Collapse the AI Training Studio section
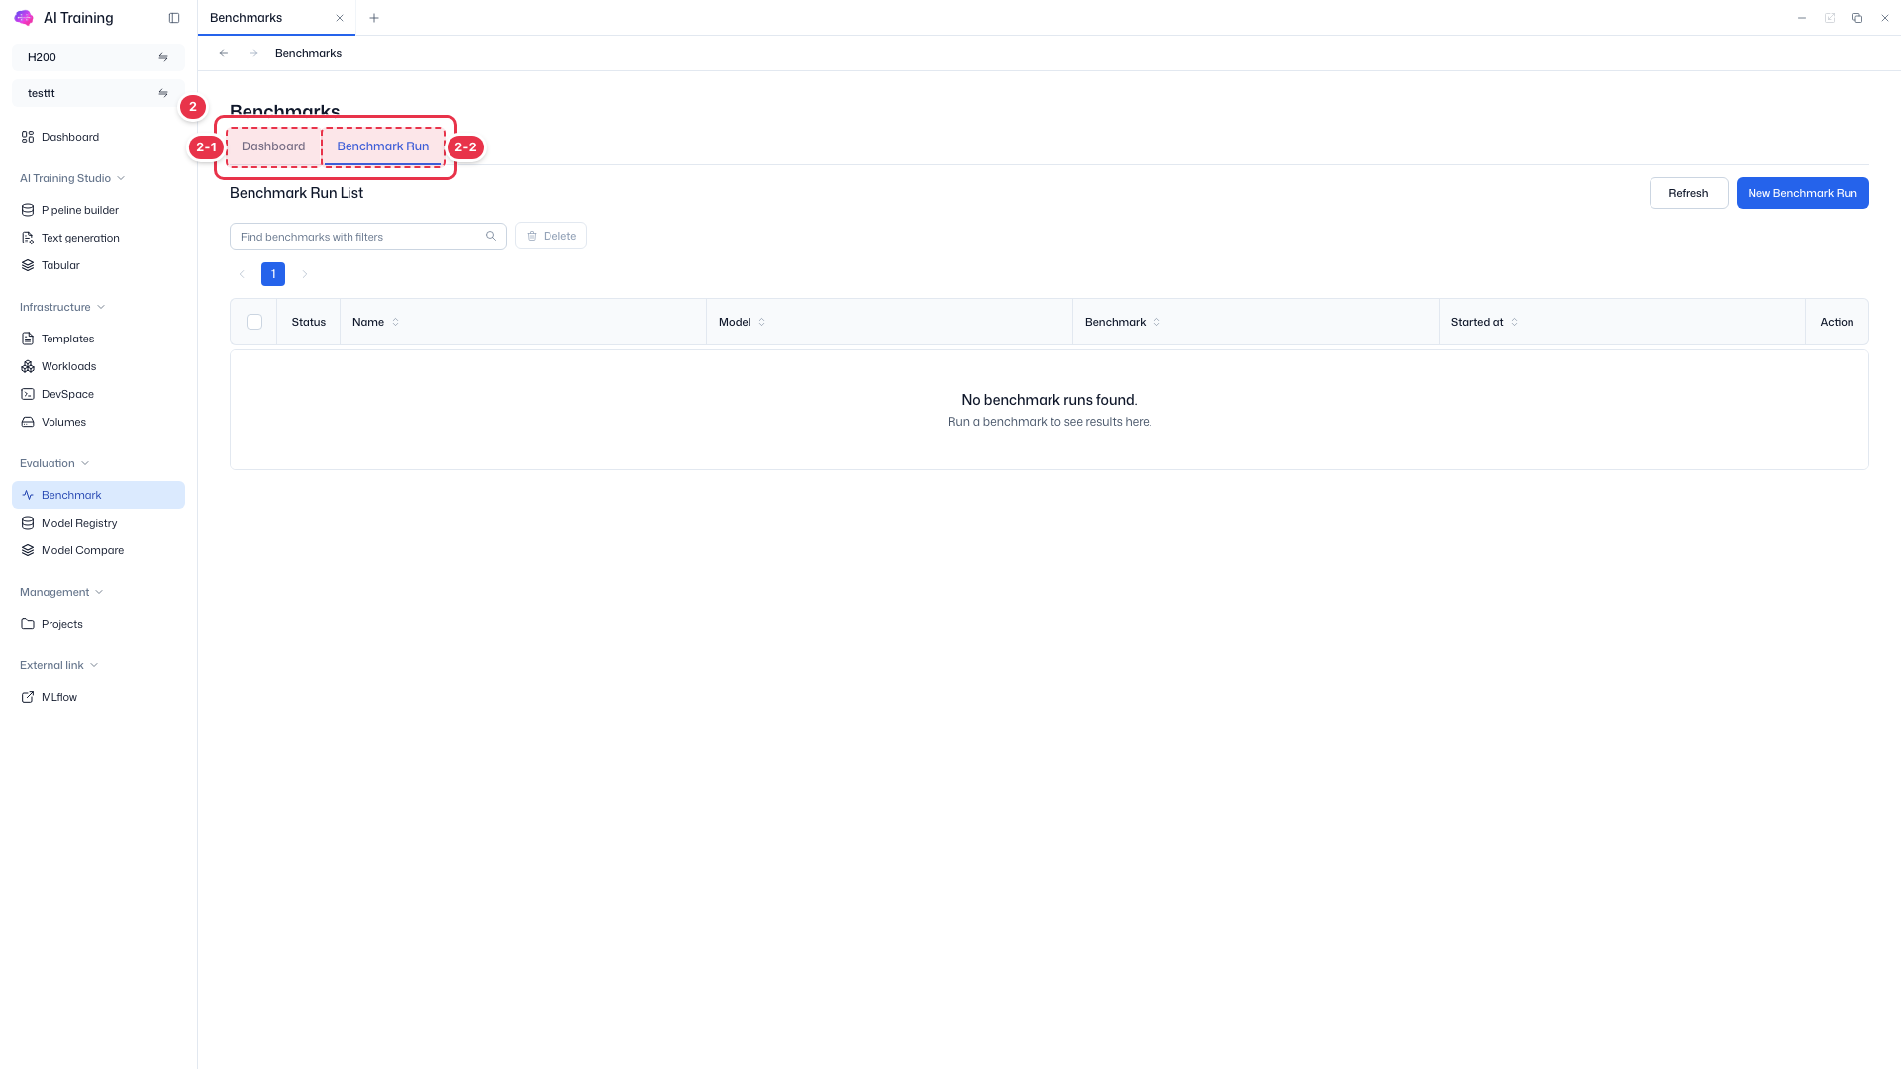The image size is (1901, 1069). [72, 178]
